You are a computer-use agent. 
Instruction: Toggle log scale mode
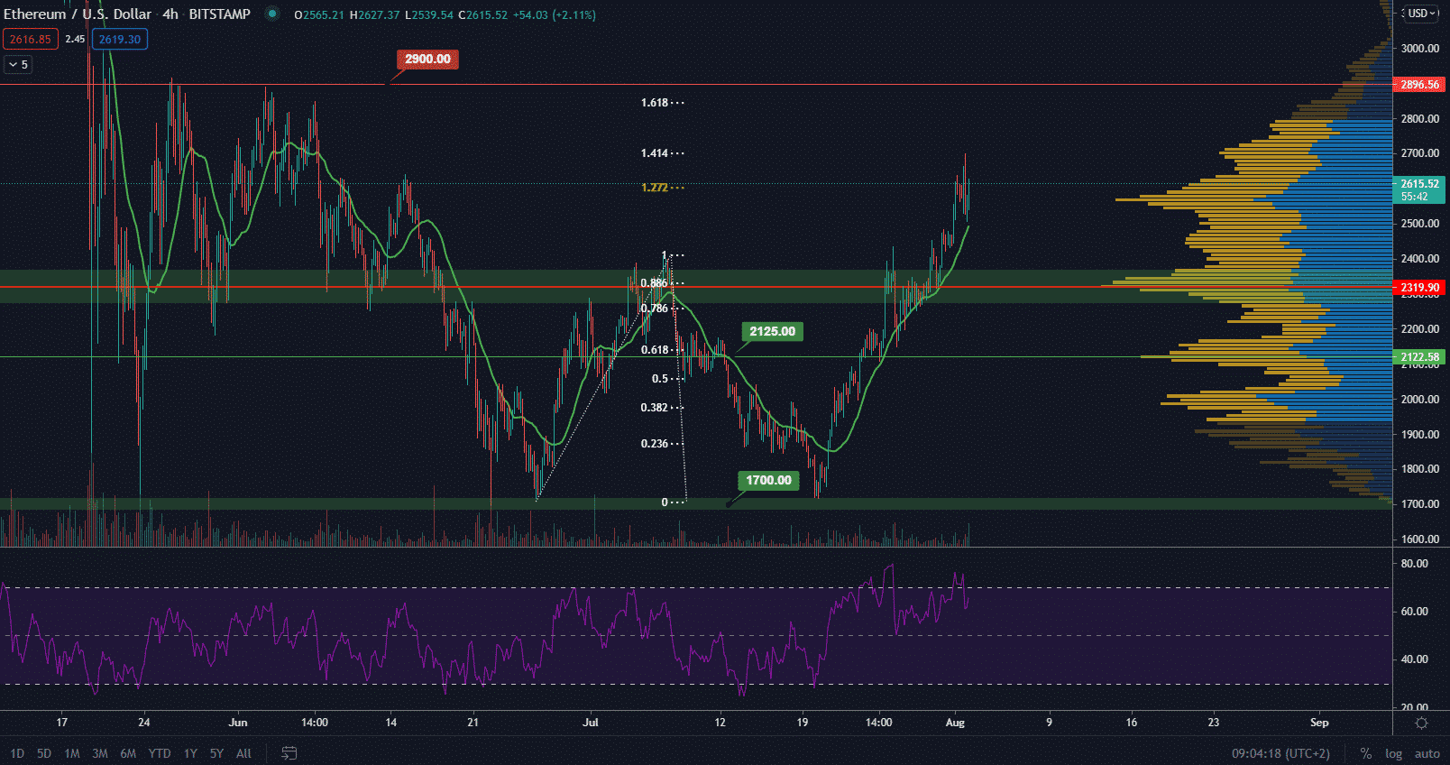coord(1393,753)
